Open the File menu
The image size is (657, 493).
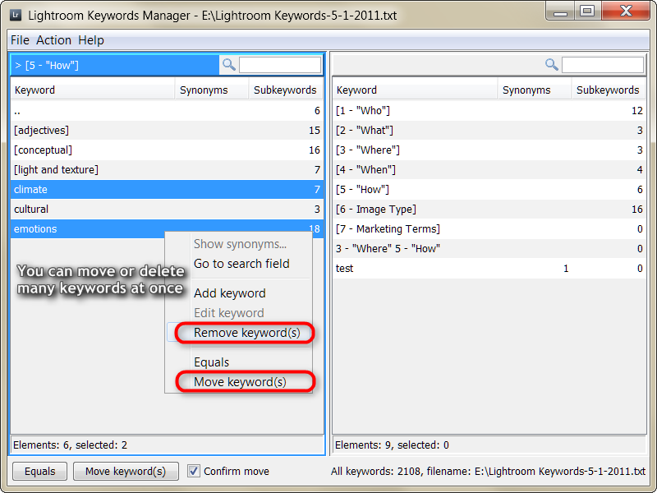[x=20, y=40]
